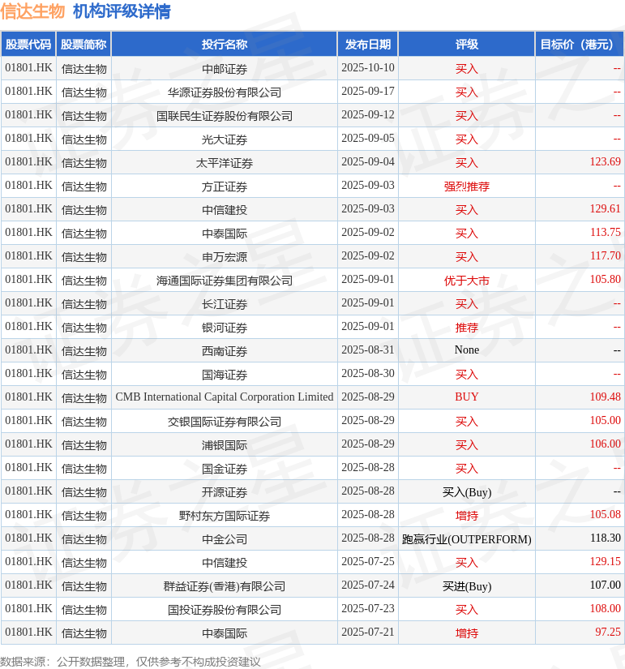
Task: Click the date 2025-09-12
Action: tap(368, 115)
